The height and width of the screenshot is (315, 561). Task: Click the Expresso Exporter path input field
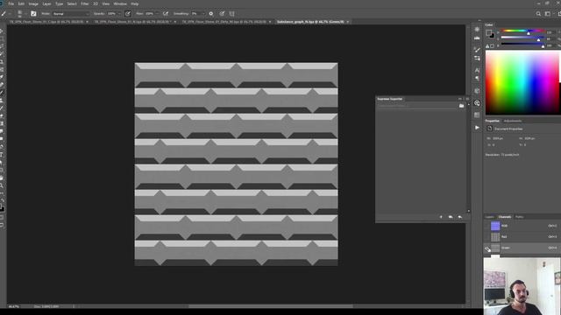point(417,106)
